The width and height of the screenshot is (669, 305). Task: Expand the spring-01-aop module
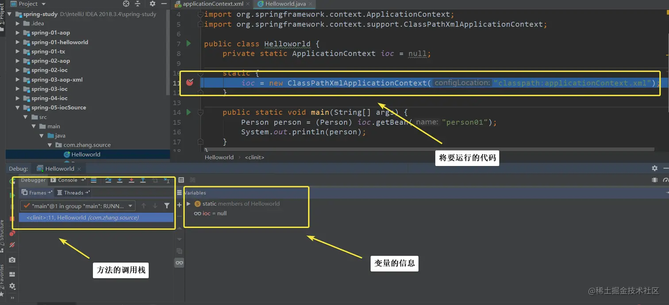click(18, 33)
